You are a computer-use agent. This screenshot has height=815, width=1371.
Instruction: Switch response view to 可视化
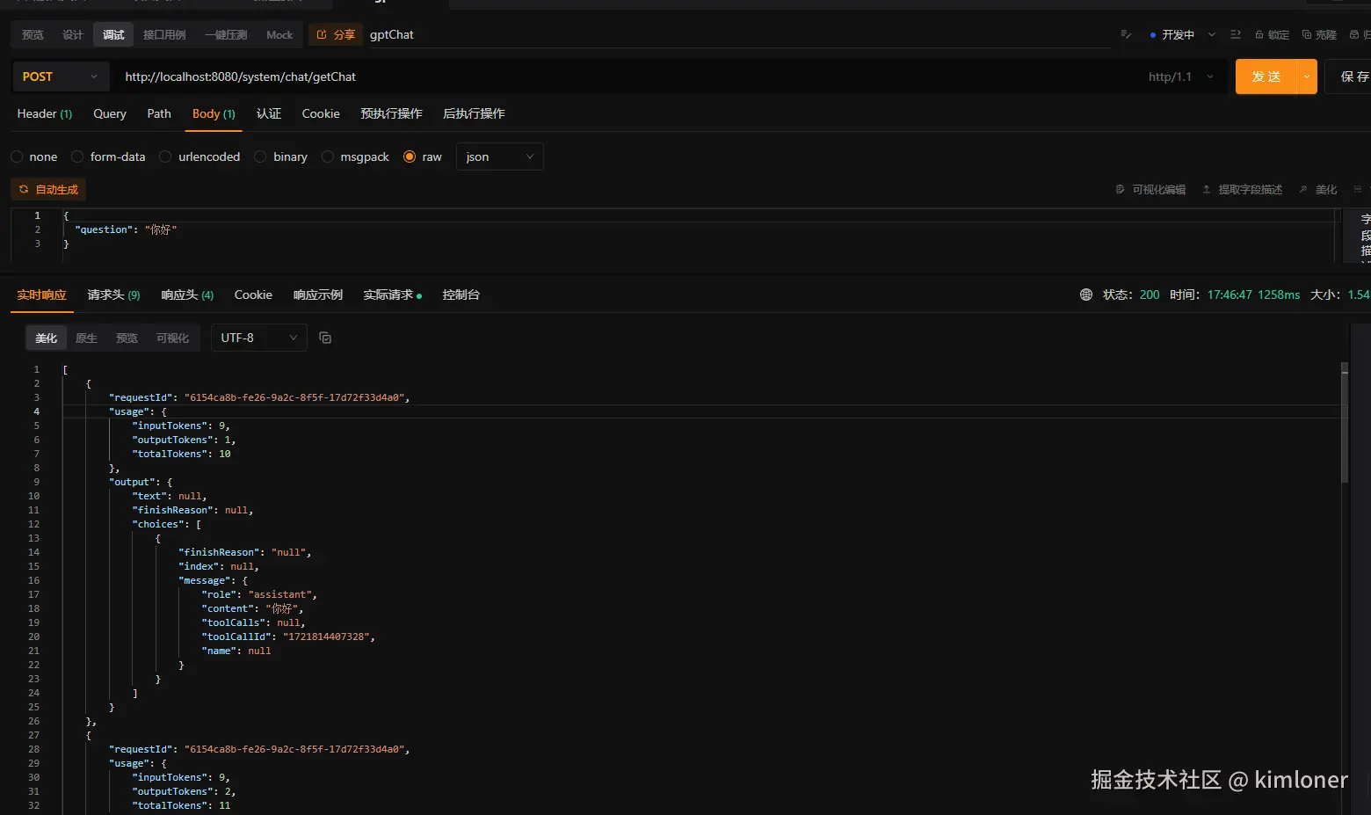coord(172,338)
